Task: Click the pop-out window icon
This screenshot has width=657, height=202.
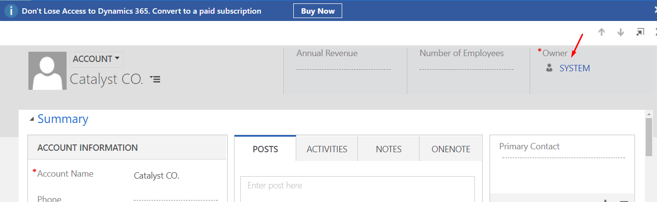Action: [640, 32]
